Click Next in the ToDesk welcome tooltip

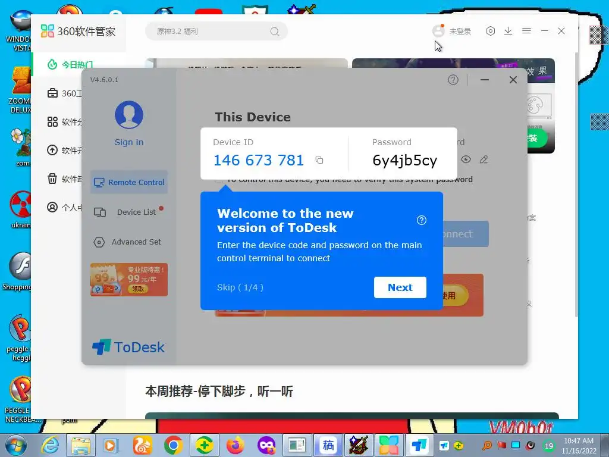point(400,287)
